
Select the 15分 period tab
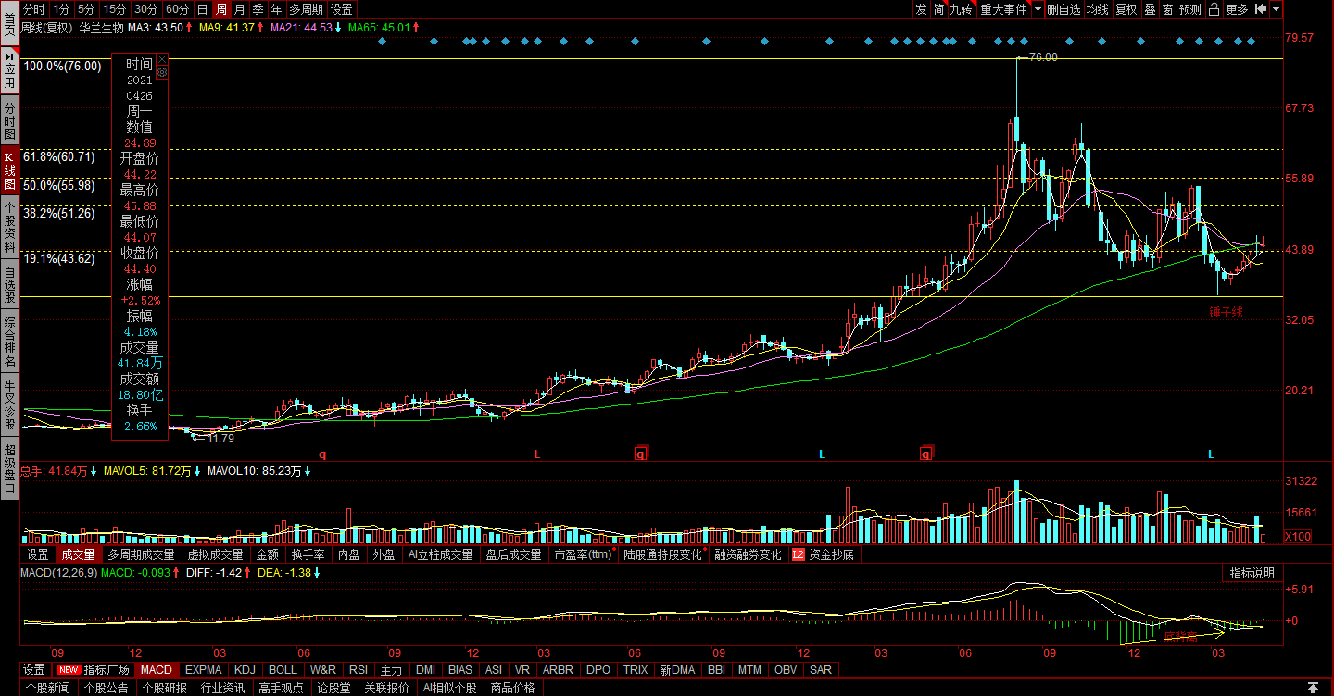(x=114, y=9)
